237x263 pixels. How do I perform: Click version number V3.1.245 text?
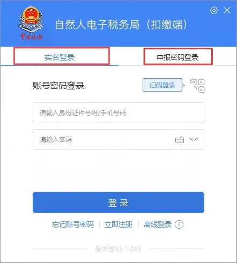coord(118,249)
